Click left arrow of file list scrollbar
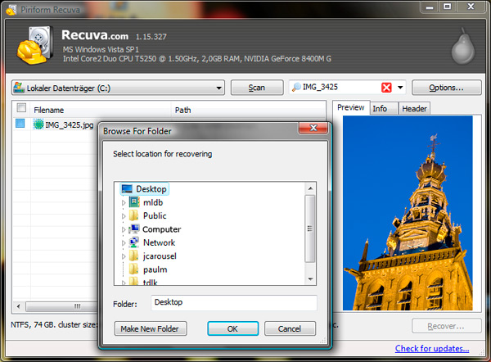The height and width of the screenshot is (362, 491). pos(18,306)
